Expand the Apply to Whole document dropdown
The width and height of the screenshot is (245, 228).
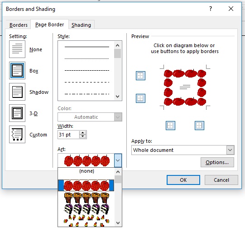coord(230,150)
